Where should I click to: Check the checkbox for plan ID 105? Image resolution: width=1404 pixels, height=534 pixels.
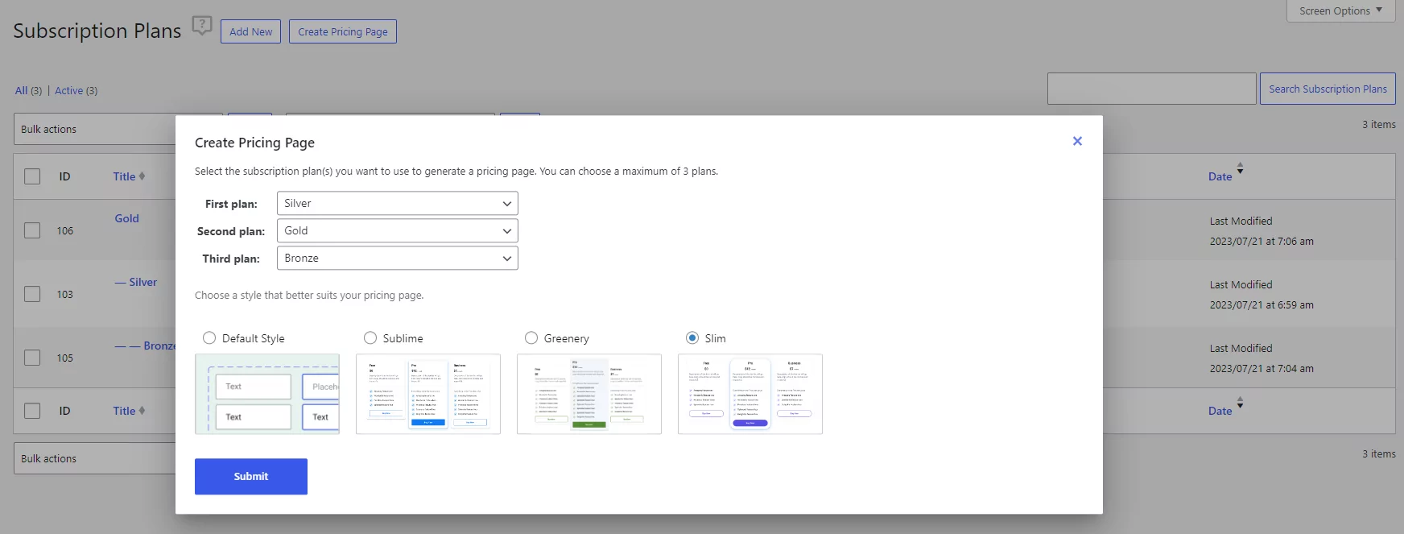(x=32, y=358)
